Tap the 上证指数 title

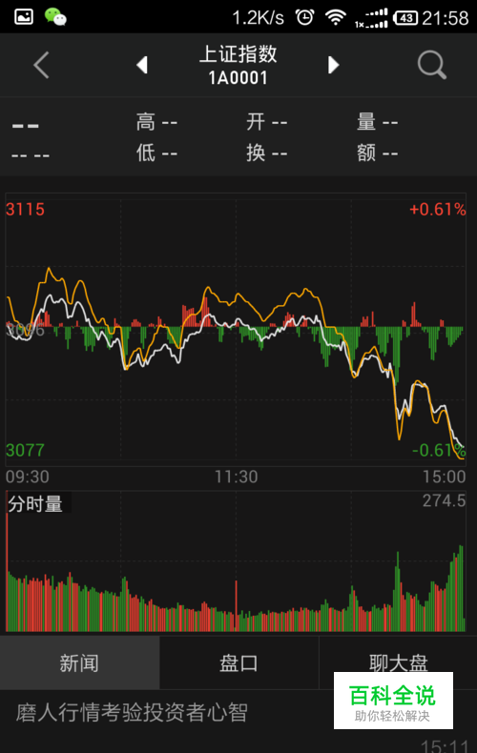click(238, 53)
